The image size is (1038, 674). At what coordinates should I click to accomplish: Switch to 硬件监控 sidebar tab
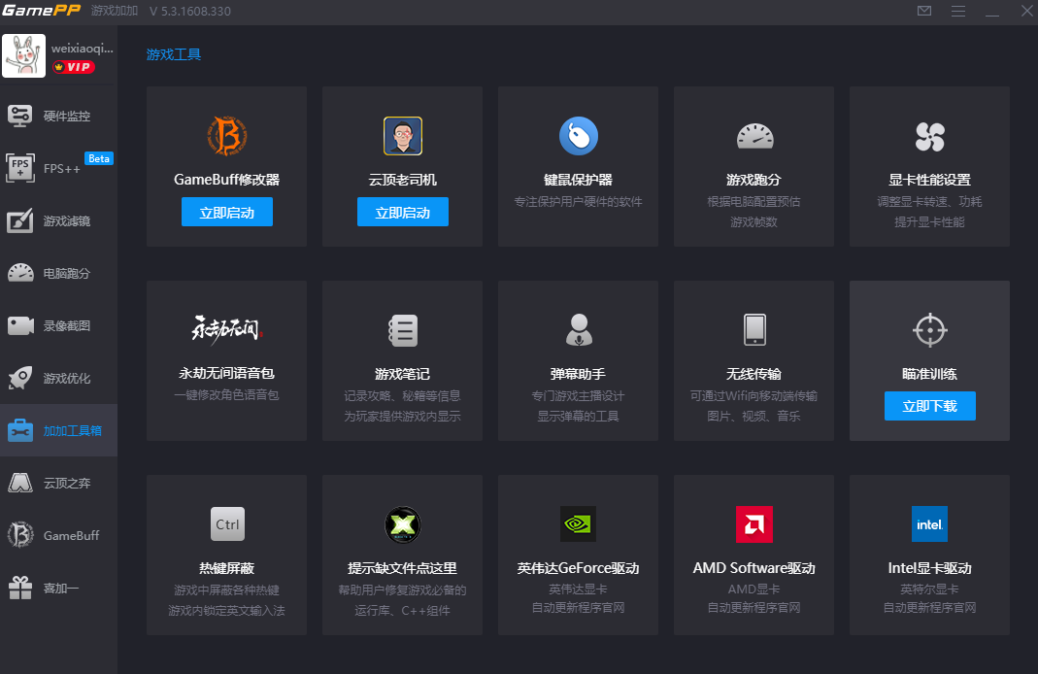point(58,116)
